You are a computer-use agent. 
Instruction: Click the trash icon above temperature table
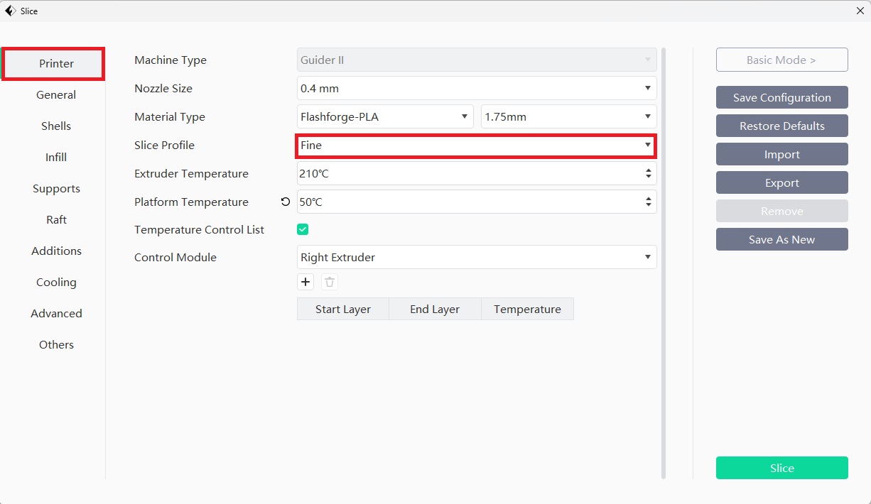point(330,282)
